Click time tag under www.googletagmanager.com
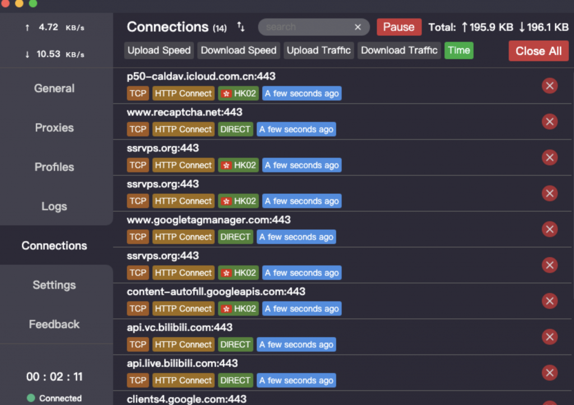 pyautogui.click(x=296, y=237)
